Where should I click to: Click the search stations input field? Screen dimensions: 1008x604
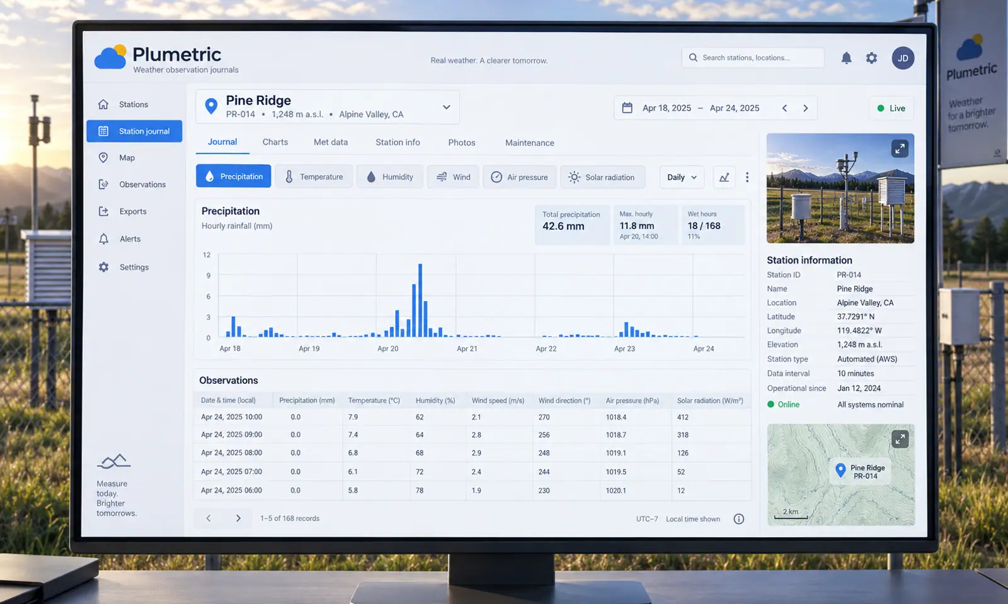coord(753,57)
